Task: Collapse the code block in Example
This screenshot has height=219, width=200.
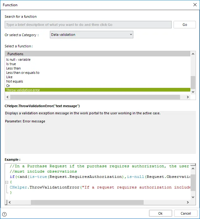Action: (7, 182)
